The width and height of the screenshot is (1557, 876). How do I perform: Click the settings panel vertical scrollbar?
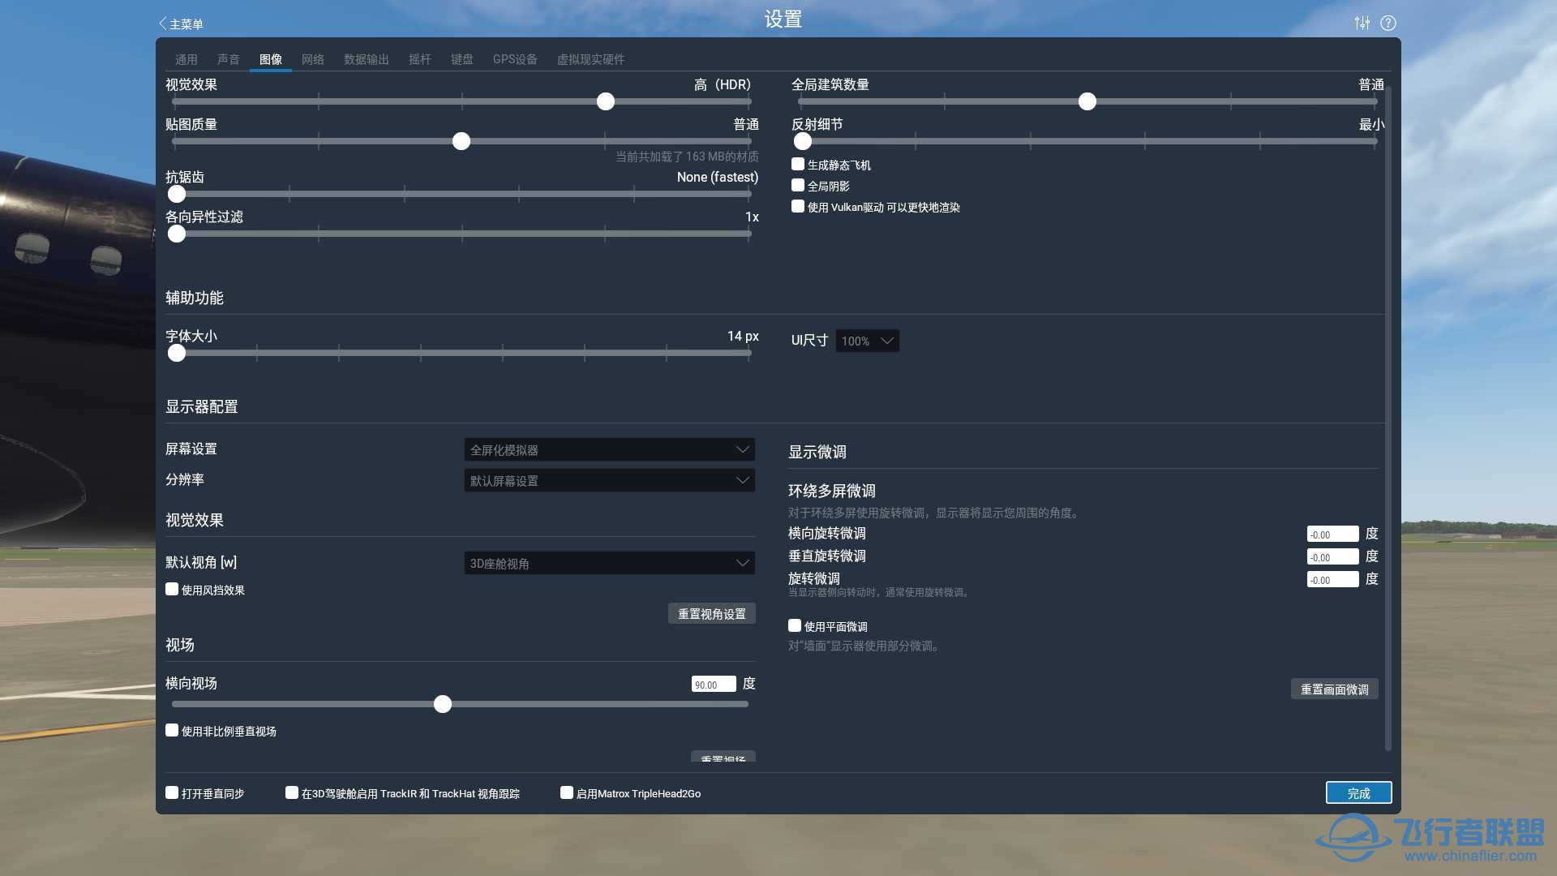point(1388,418)
